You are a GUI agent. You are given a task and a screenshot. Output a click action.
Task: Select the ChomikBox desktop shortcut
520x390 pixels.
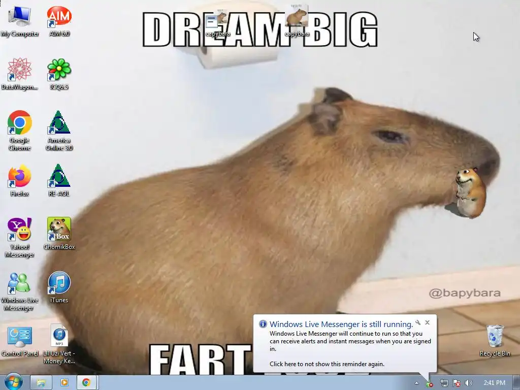point(59,234)
